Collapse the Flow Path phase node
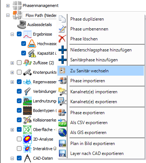 [x=8, y=15]
